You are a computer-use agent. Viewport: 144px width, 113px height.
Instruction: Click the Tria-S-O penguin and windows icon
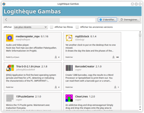pos(10,68)
